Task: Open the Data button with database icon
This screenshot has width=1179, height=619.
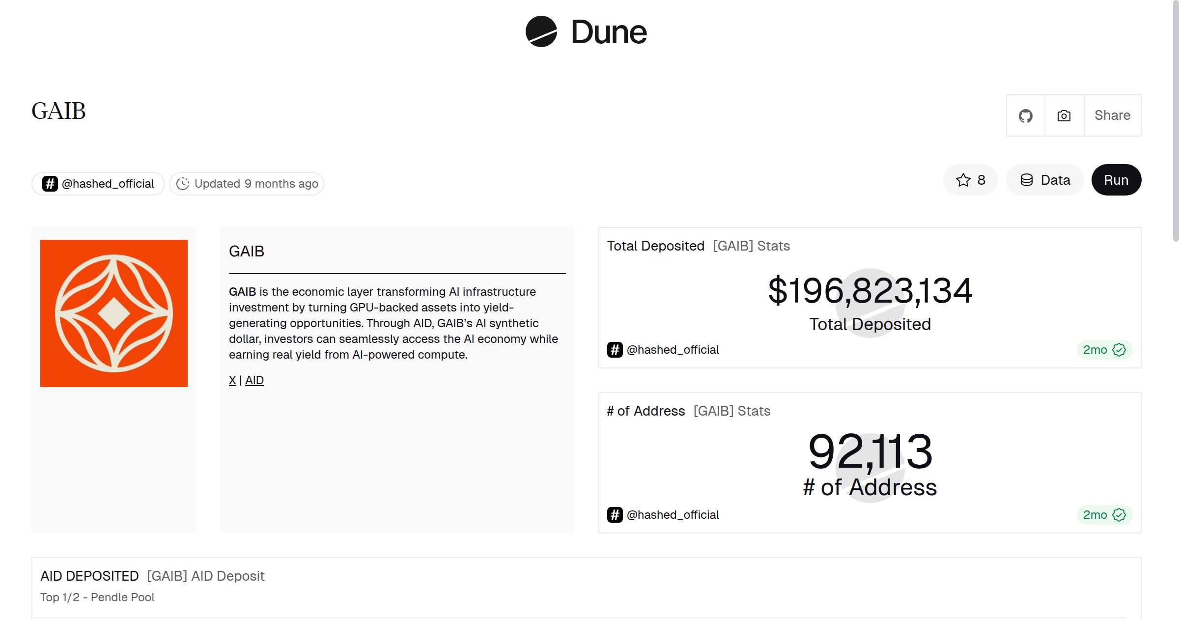Action: (x=1045, y=180)
